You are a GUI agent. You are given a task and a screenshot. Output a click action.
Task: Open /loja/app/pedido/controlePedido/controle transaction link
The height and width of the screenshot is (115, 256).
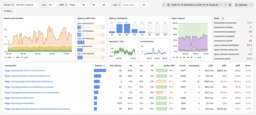point(29,87)
